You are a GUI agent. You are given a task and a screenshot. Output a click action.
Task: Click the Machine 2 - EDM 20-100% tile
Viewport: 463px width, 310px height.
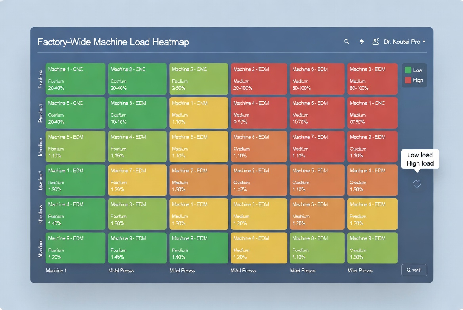259,79
